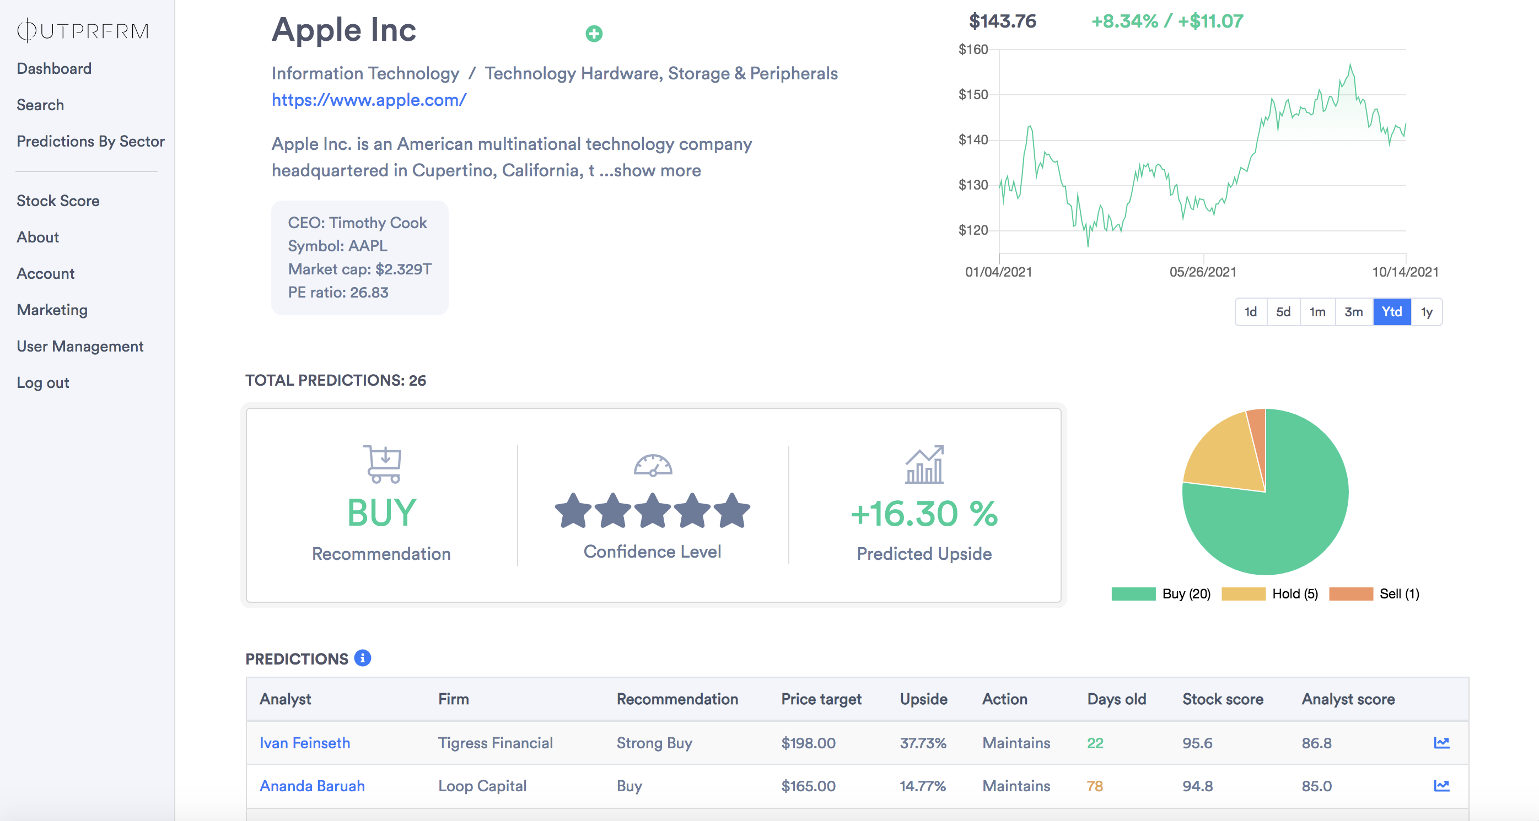
Task: Click the Analyst column header
Action: (285, 699)
